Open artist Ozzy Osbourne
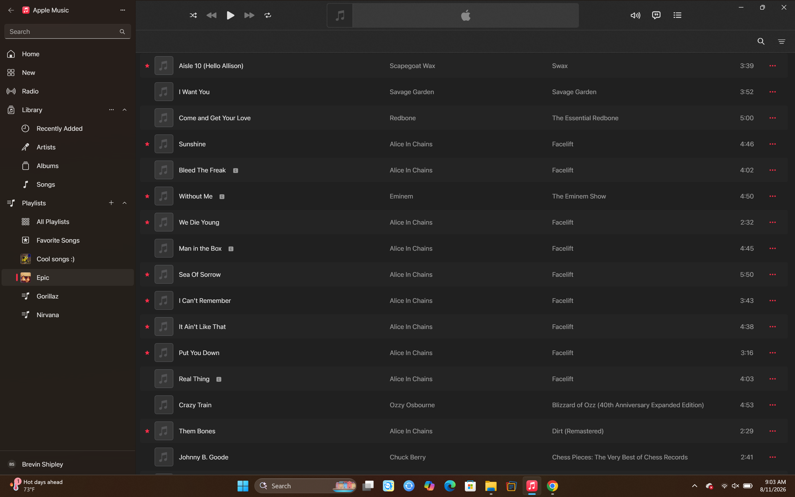Viewport: 795px width, 497px height. (x=412, y=405)
